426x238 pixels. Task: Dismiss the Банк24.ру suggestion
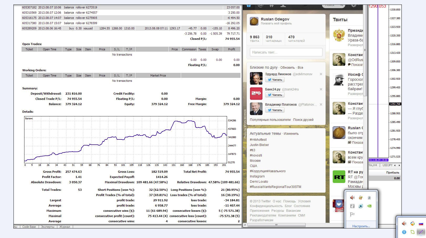tap(321, 89)
